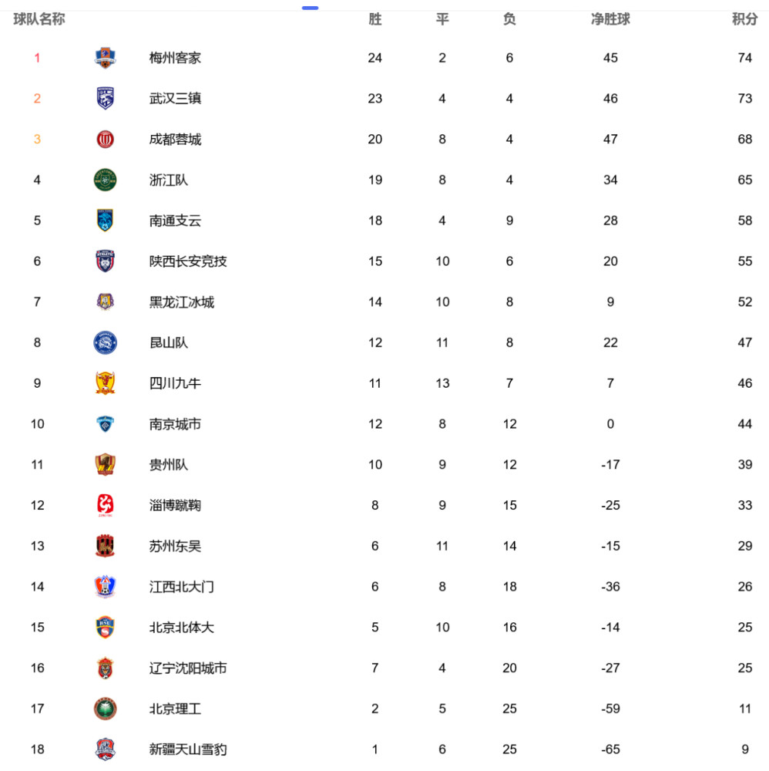Click the 胜 column header
The height and width of the screenshot is (771, 769).
click(x=375, y=19)
